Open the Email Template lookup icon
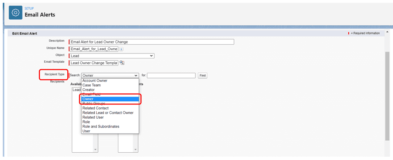The image size is (393, 160). click(x=122, y=63)
